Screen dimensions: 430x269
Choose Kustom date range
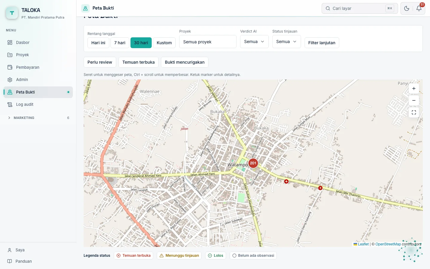164,43
